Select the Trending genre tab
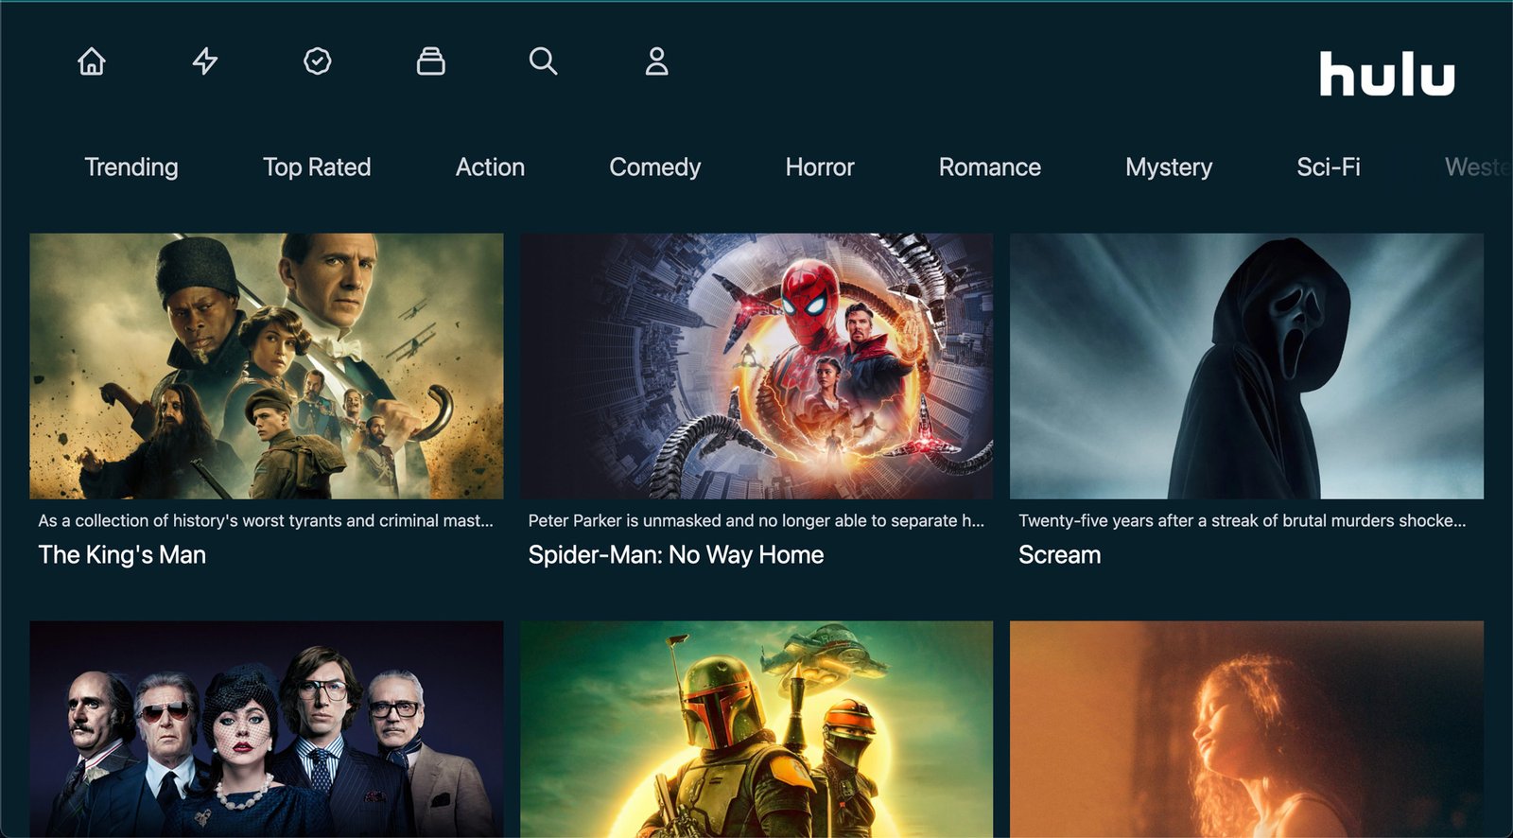Viewport: 1513px width, 838px height. 131,167
